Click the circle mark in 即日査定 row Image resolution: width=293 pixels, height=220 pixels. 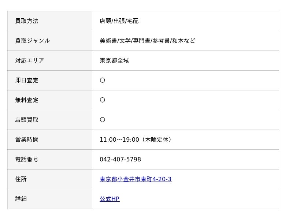(x=103, y=80)
